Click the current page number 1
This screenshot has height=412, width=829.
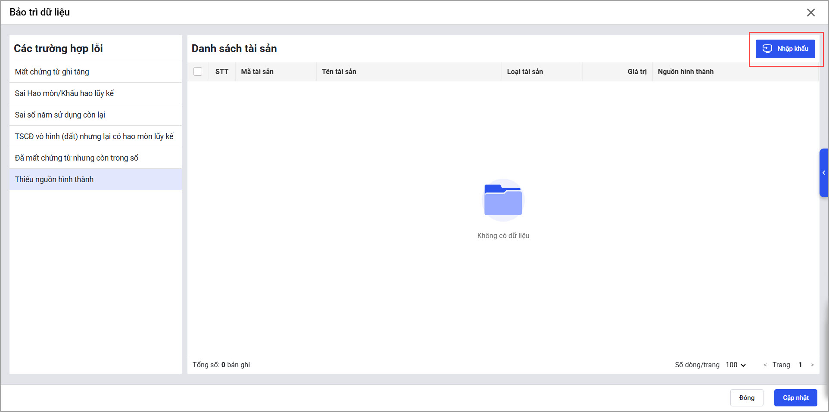(x=800, y=365)
